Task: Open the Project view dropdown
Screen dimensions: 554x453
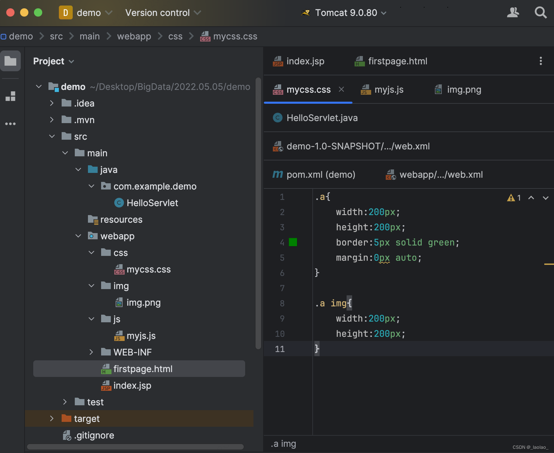Action: point(54,61)
